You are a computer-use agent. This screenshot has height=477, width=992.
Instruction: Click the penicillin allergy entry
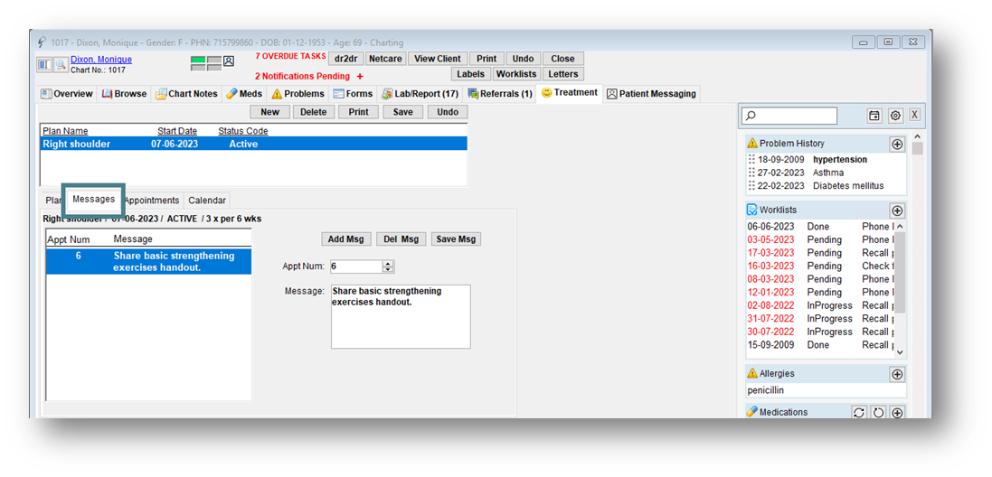coord(765,390)
